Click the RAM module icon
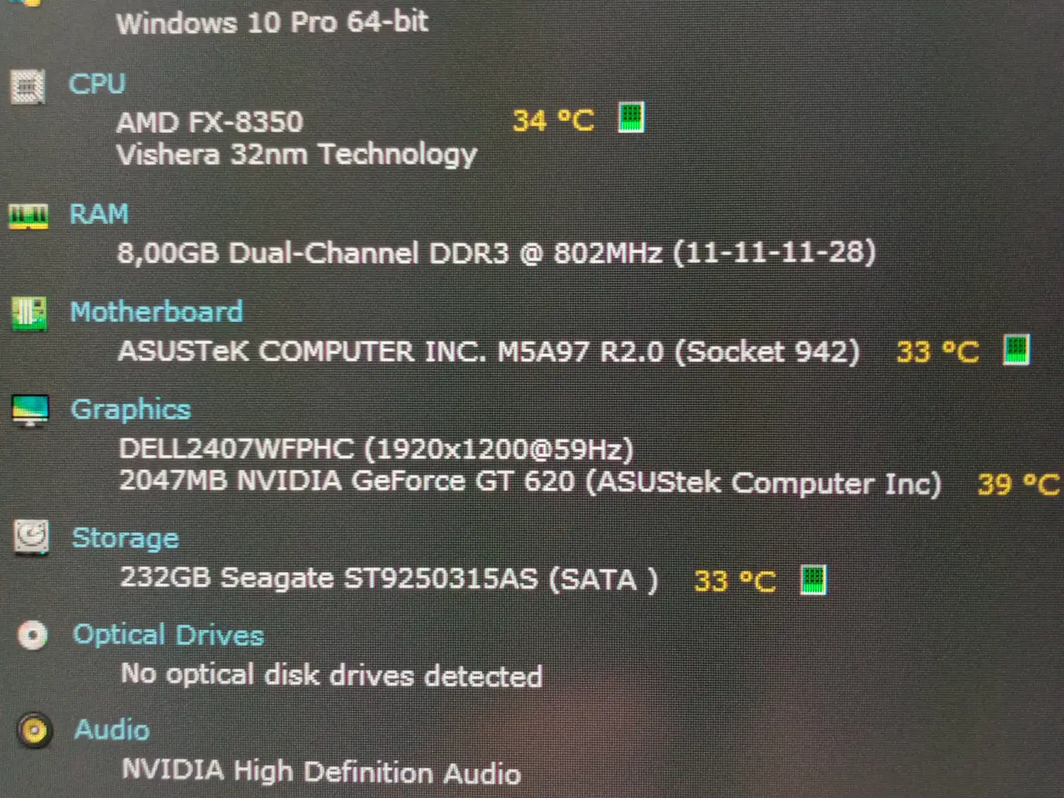Image resolution: width=1064 pixels, height=798 pixels. [28, 216]
